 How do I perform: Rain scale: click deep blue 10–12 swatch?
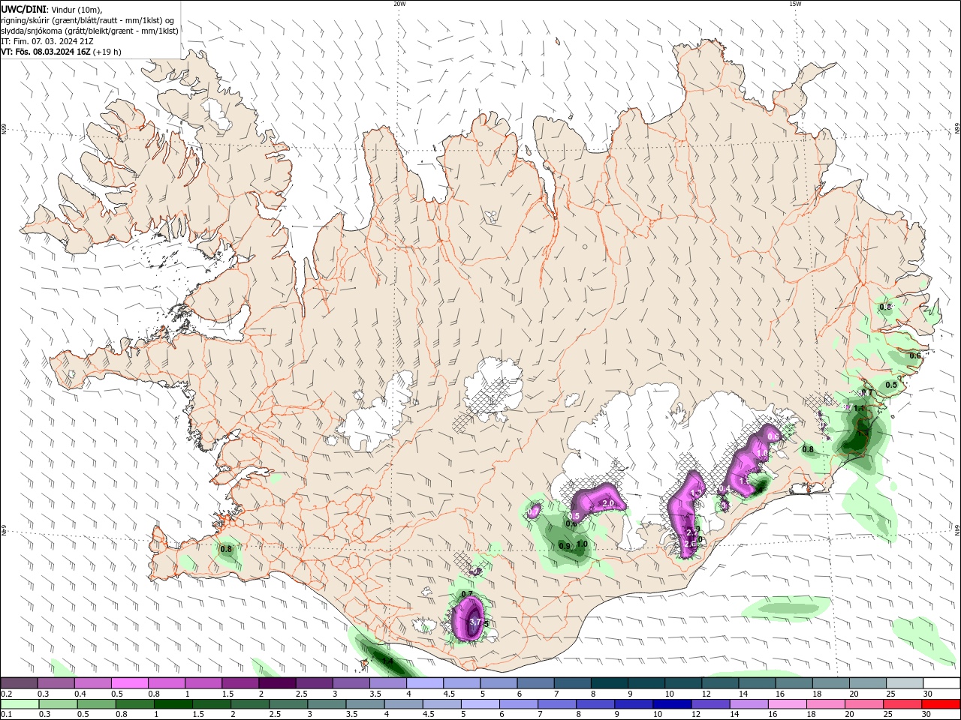pyautogui.click(x=672, y=704)
